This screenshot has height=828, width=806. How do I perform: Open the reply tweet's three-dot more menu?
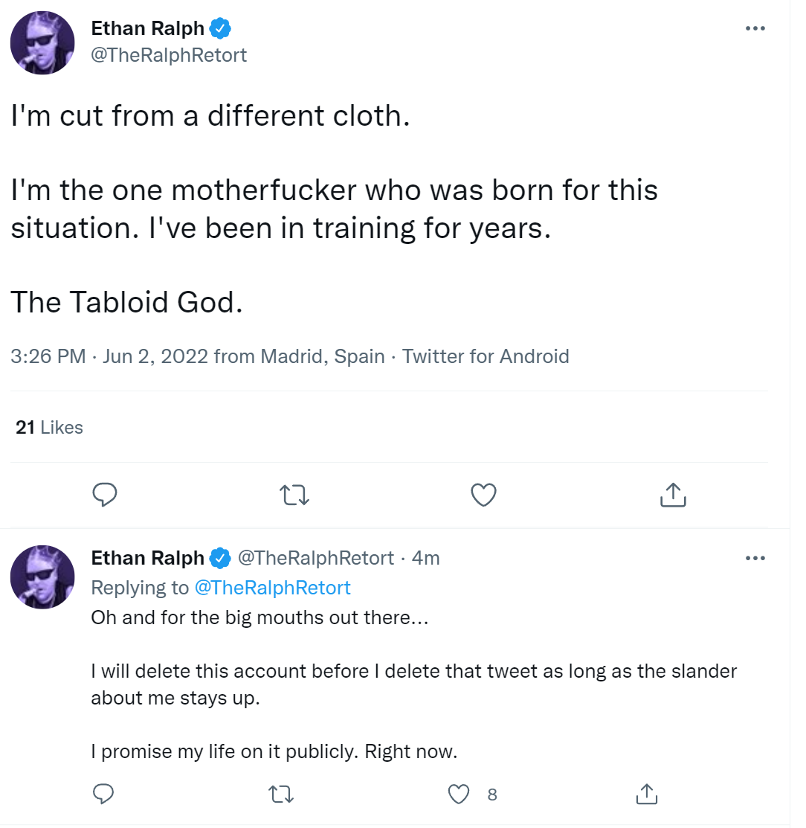click(755, 558)
